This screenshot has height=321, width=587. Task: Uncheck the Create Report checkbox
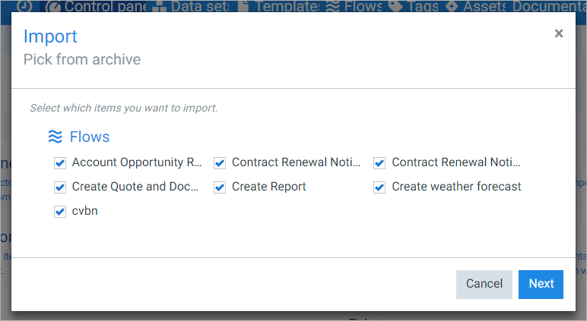tap(220, 187)
